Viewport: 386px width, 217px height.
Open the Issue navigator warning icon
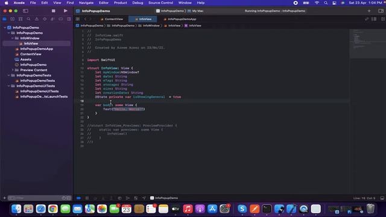point(36,19)
